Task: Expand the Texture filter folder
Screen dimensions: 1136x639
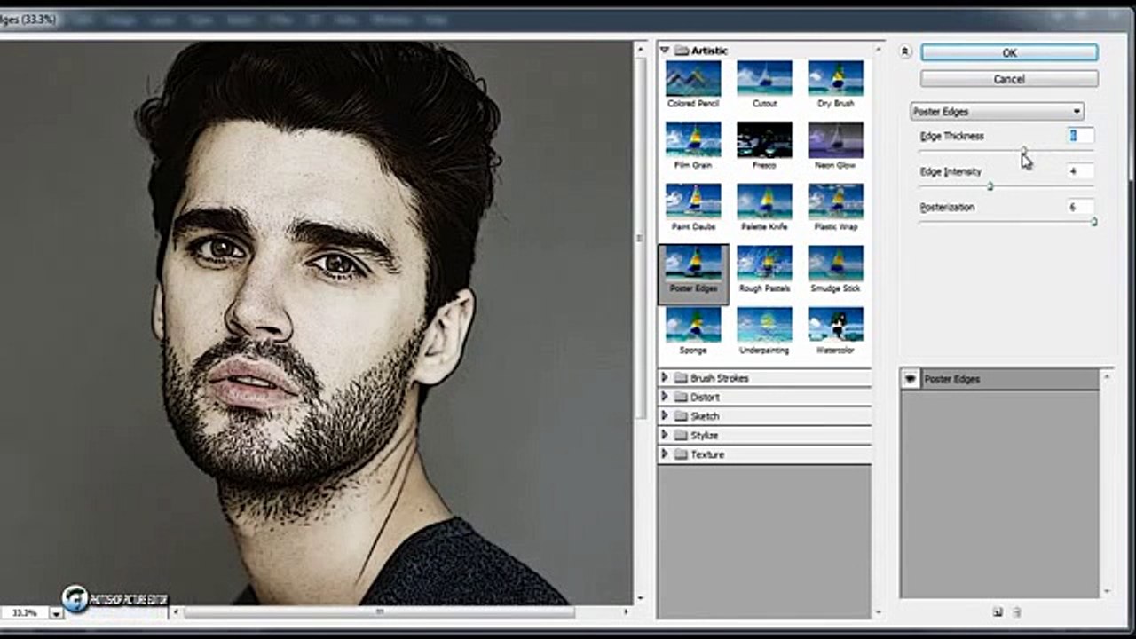Action: tap(665, 454)
